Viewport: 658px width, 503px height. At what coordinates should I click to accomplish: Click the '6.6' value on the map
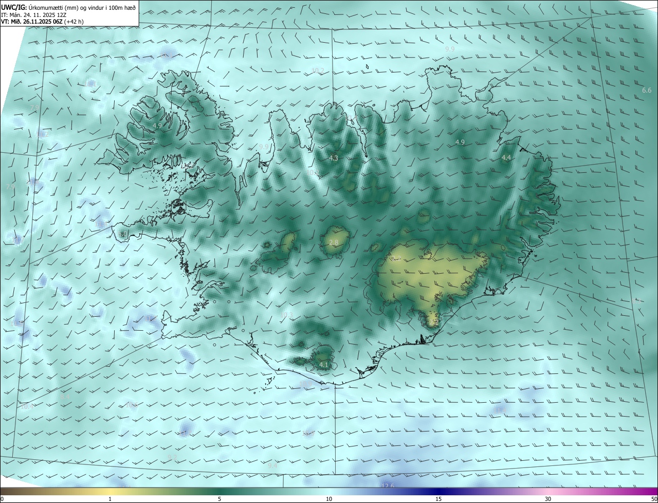point(647,91)
